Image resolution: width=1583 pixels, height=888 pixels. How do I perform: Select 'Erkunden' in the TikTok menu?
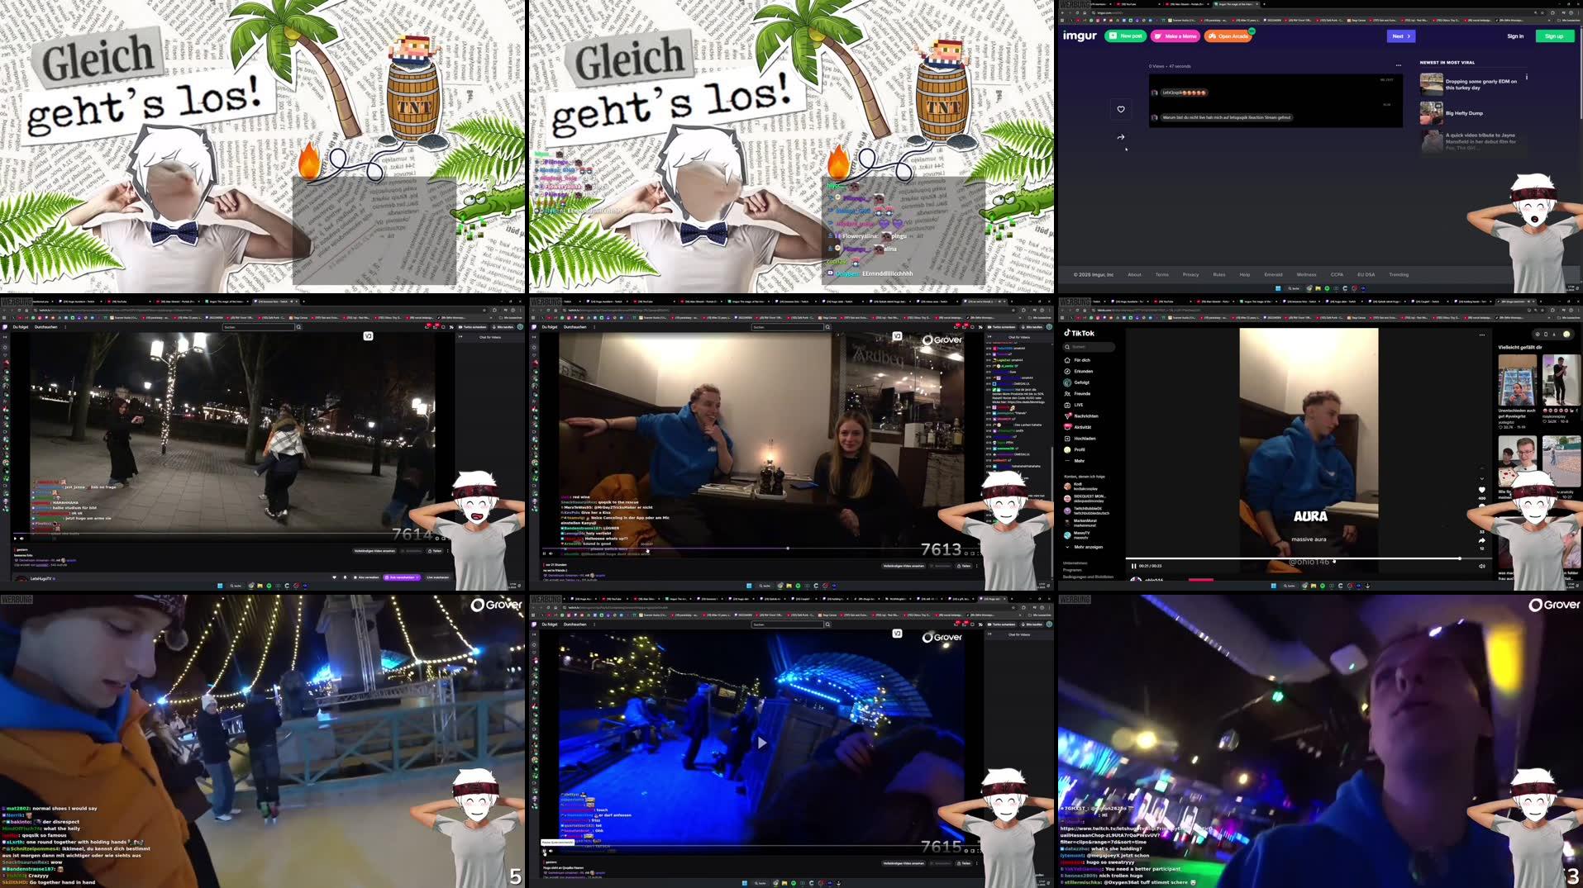click(1084, 372)
